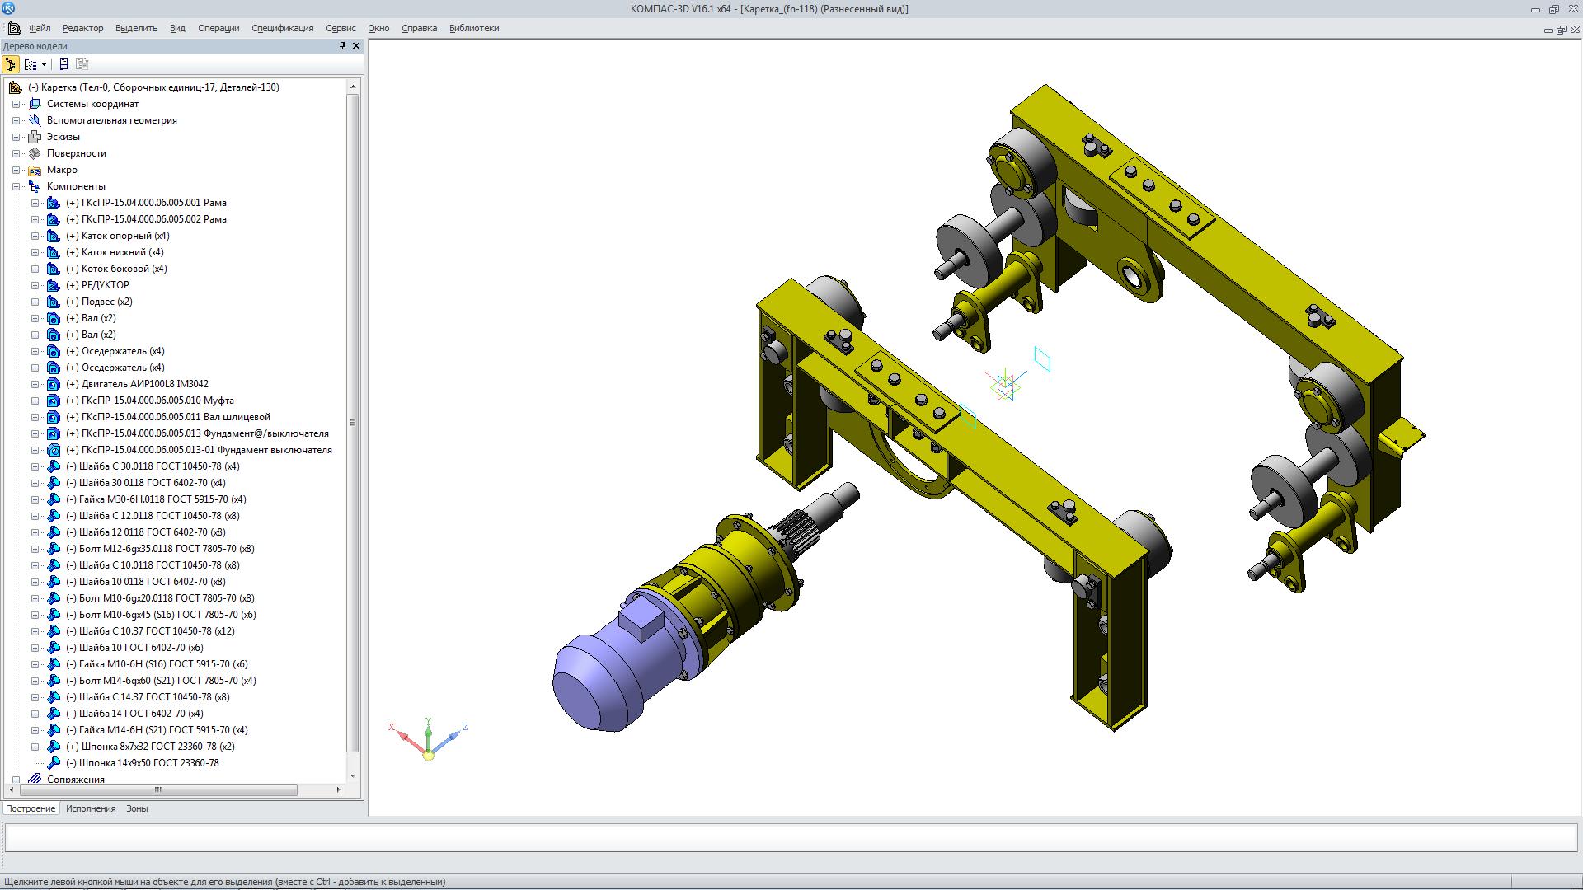Click the Макро folder icon
The height and width of the screenshot is (890, 1583).
pos(34,170)
